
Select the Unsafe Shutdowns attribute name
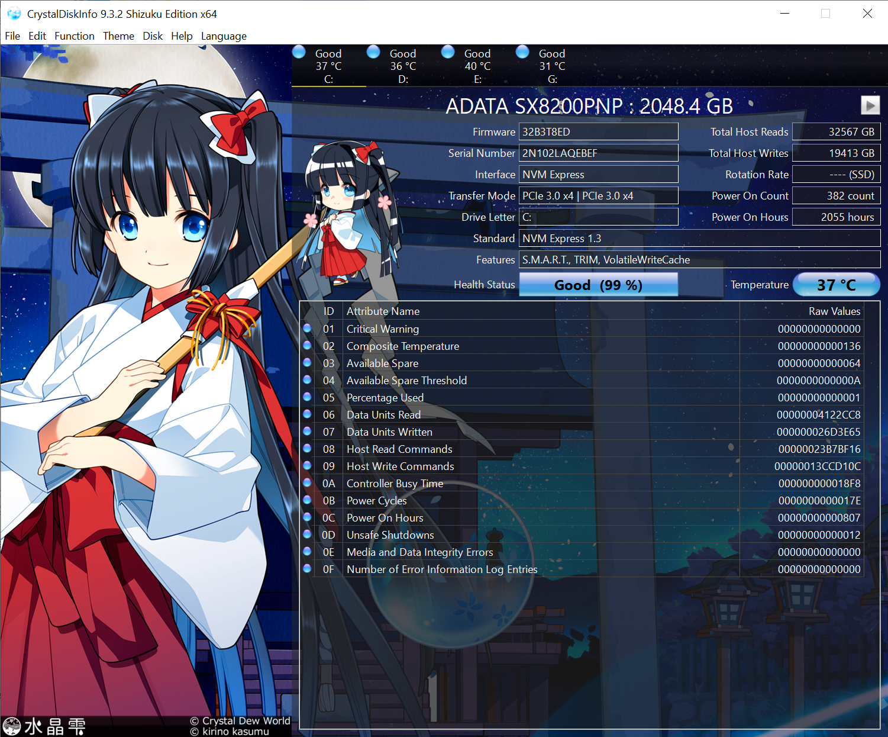(390, 535)
